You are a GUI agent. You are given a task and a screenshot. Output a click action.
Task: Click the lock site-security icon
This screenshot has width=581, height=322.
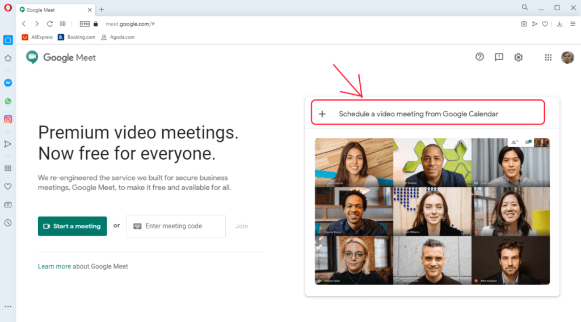point(95,24)
